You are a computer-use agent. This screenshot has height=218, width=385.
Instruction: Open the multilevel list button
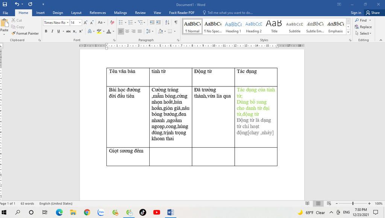point(140,23)
